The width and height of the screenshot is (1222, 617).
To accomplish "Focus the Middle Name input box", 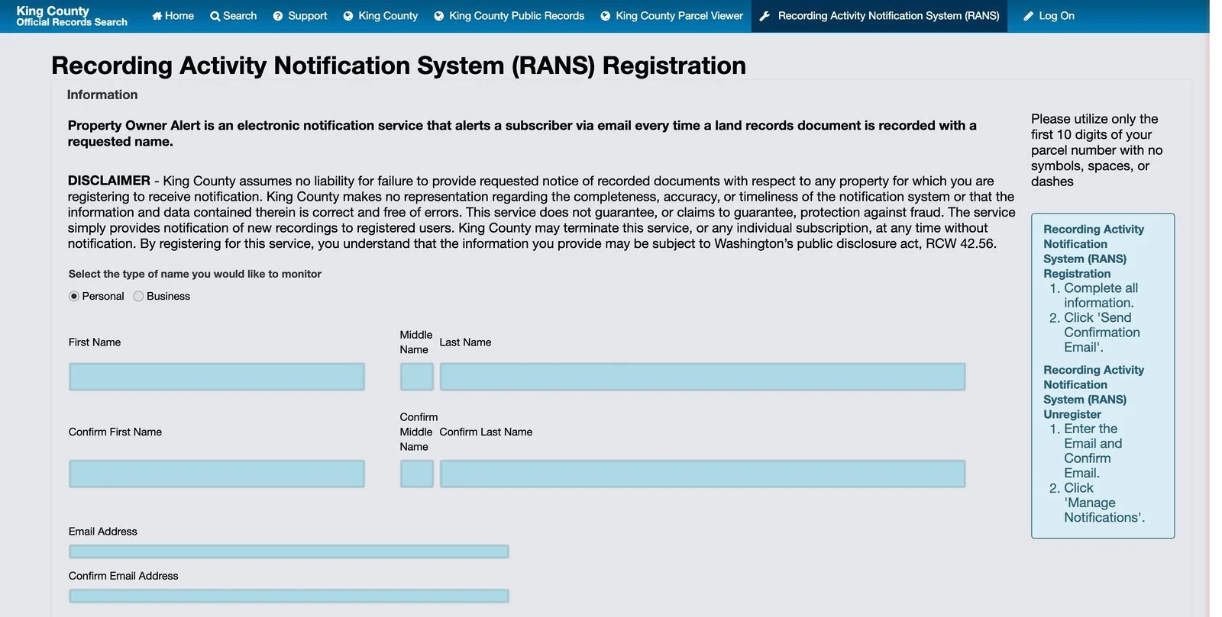I will (x=417, y=377).
